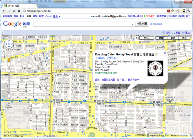Switch to 衛星 satellite view
This screenshot has height=139, width=193.
(x=173, y=38)
